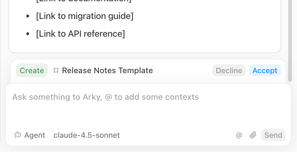
Task: Open the claude-4.5-sonnet model picker
Action: point(86,135)
